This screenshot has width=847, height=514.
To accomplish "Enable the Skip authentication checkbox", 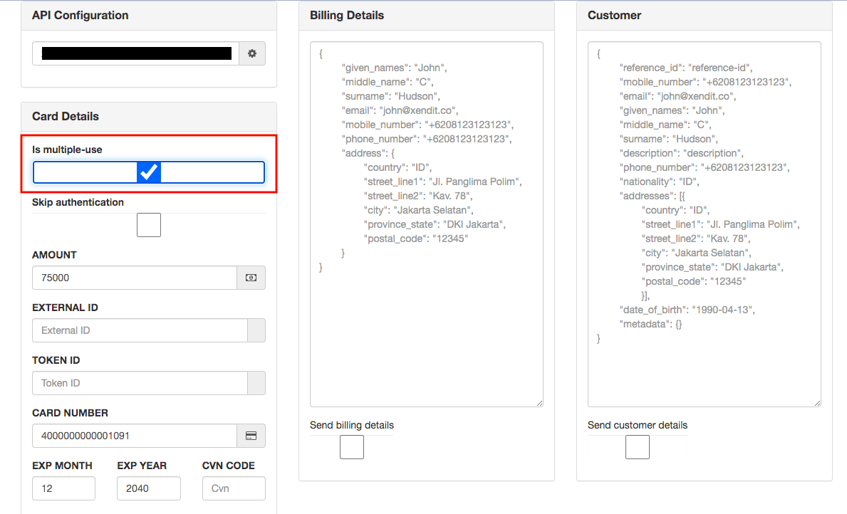I will tap(148, 224).
